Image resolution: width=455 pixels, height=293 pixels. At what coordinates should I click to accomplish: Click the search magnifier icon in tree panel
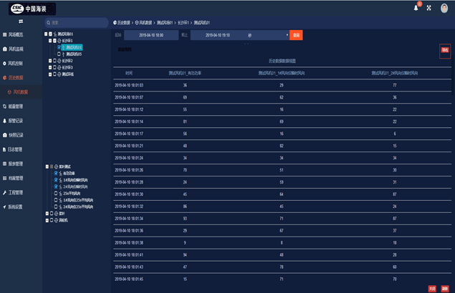(47, 23)
